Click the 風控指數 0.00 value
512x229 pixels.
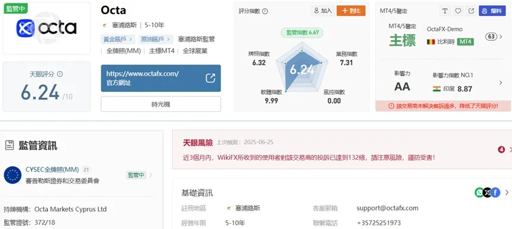pos(334,101)
